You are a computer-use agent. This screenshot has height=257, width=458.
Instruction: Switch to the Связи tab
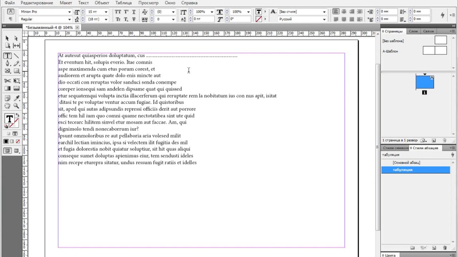[x=428, y=31]
